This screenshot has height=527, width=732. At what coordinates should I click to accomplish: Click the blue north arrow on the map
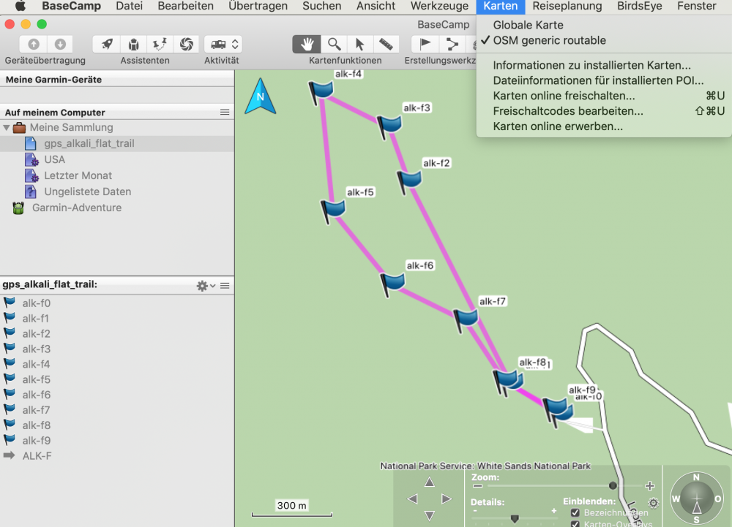261,96
